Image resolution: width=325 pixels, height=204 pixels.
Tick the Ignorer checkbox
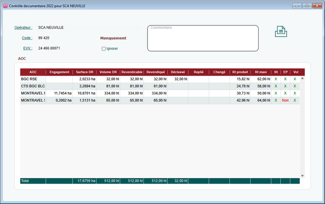[x=104, y=49]
